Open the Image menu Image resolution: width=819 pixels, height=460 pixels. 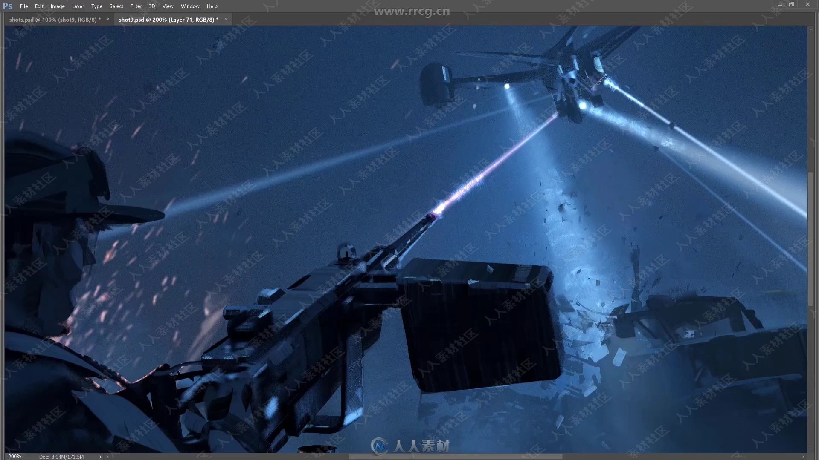click(58, 6)
